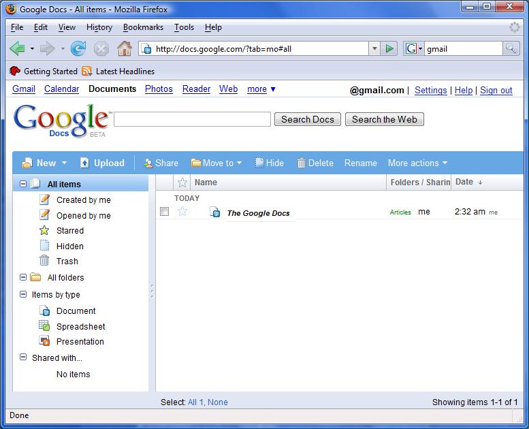Open the search engine selector dropdown
The image size is (529, 429).
coord(414,48)
